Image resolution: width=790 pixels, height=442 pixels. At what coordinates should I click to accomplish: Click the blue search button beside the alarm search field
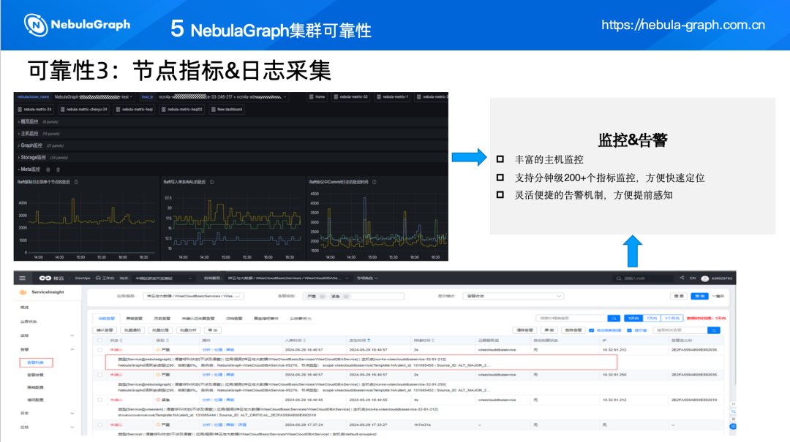713,330
